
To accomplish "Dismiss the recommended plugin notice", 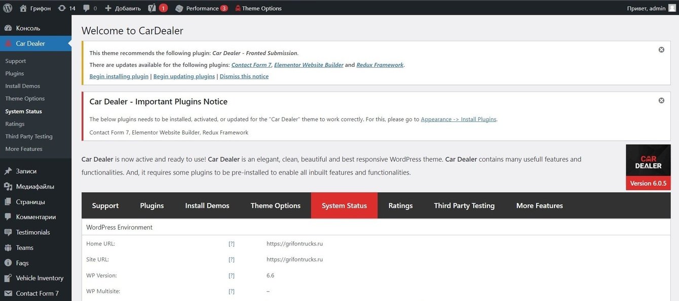I will coord(661,50).
